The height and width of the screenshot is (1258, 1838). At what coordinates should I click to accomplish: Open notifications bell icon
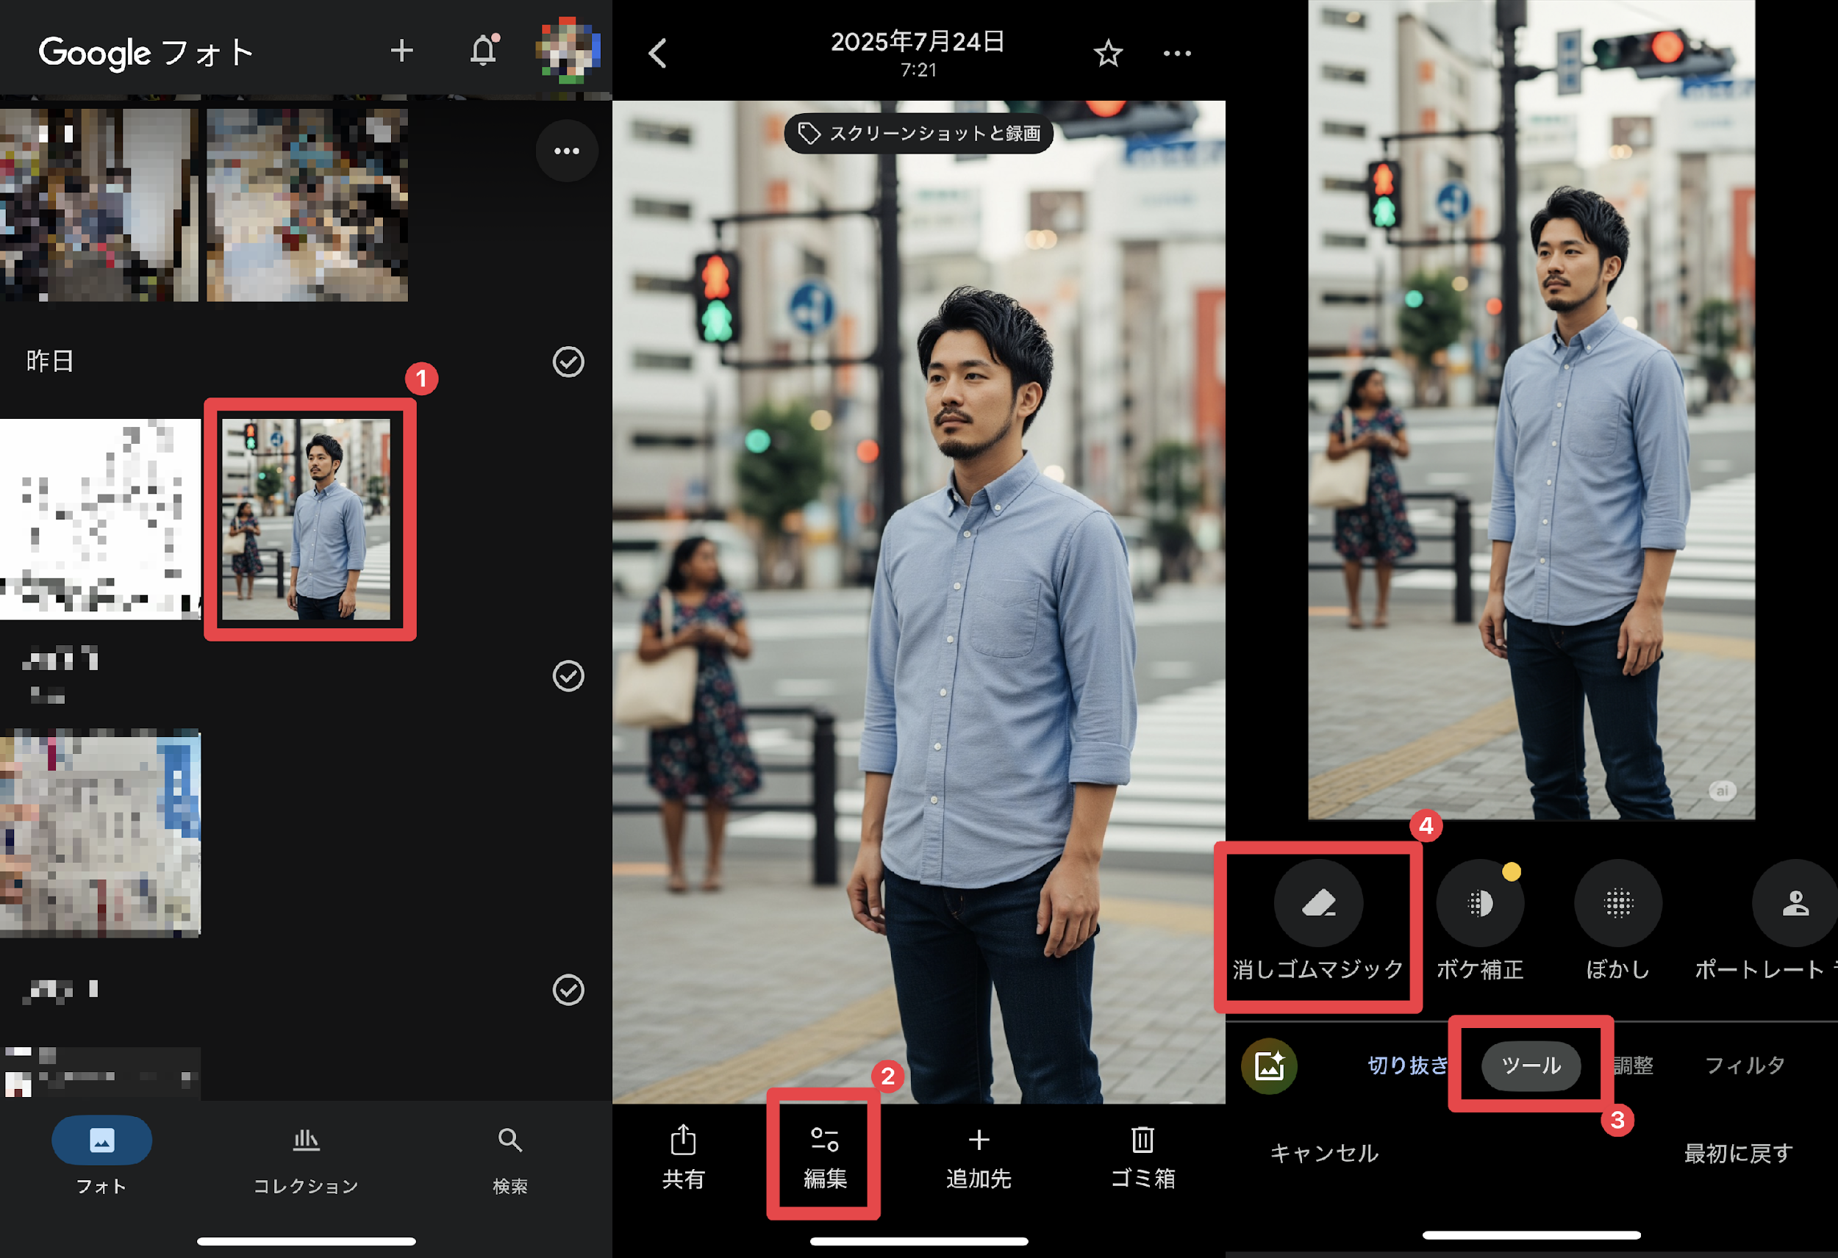484,51
